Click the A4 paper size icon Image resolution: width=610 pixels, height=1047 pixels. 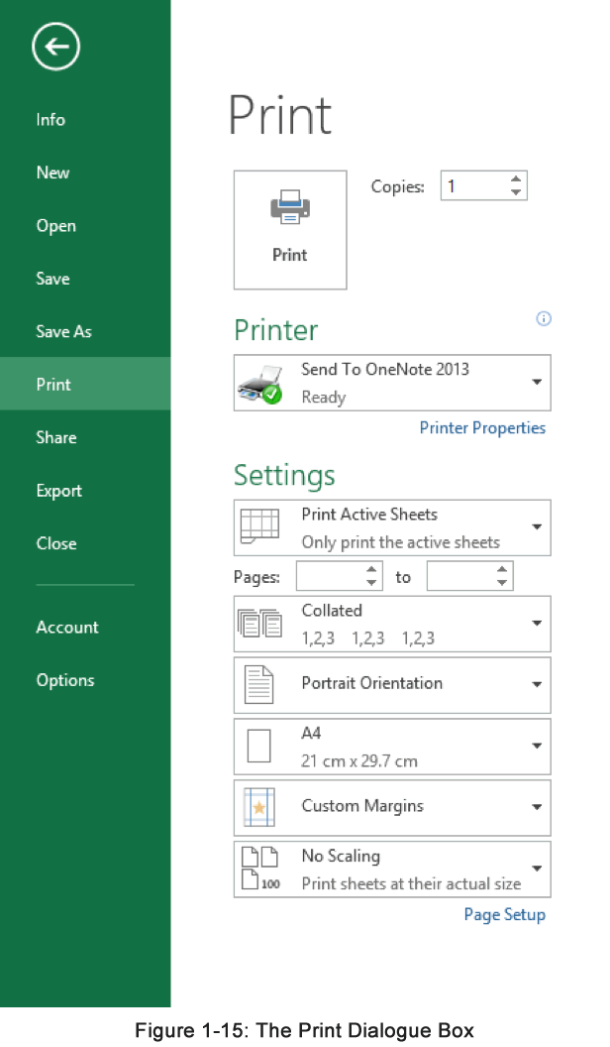pos(258,747)
